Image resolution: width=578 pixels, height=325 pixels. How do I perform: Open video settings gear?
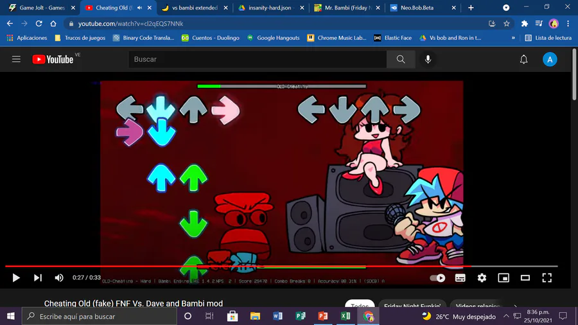[482, 278]
